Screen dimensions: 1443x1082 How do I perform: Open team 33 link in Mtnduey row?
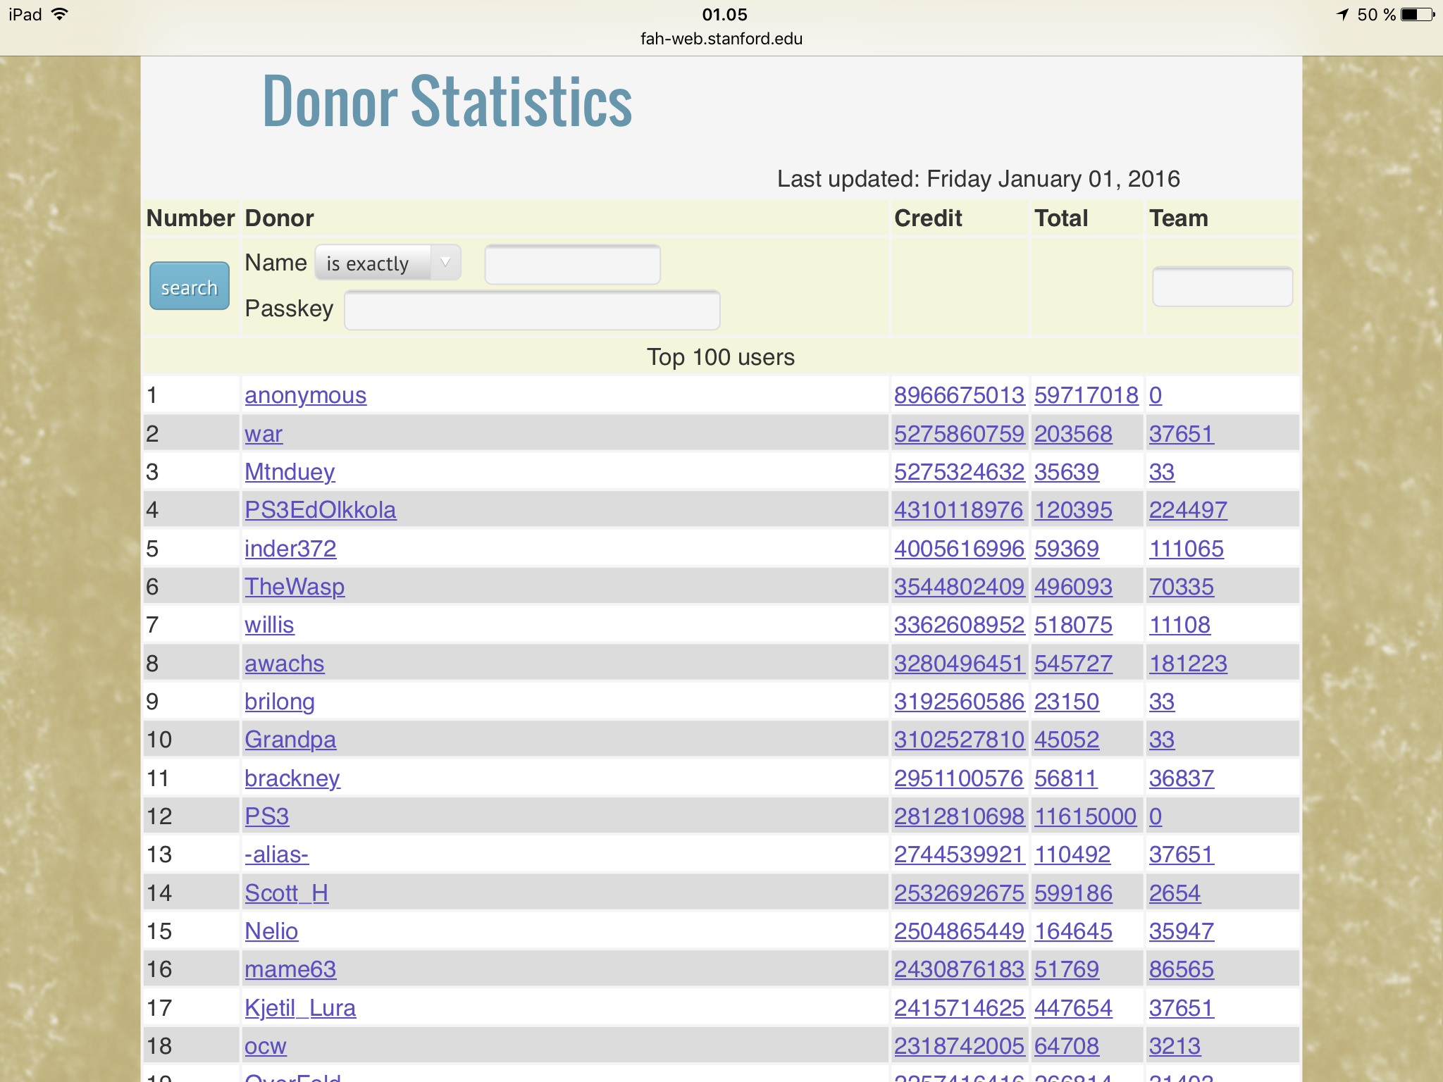(x=1162, y=471)
